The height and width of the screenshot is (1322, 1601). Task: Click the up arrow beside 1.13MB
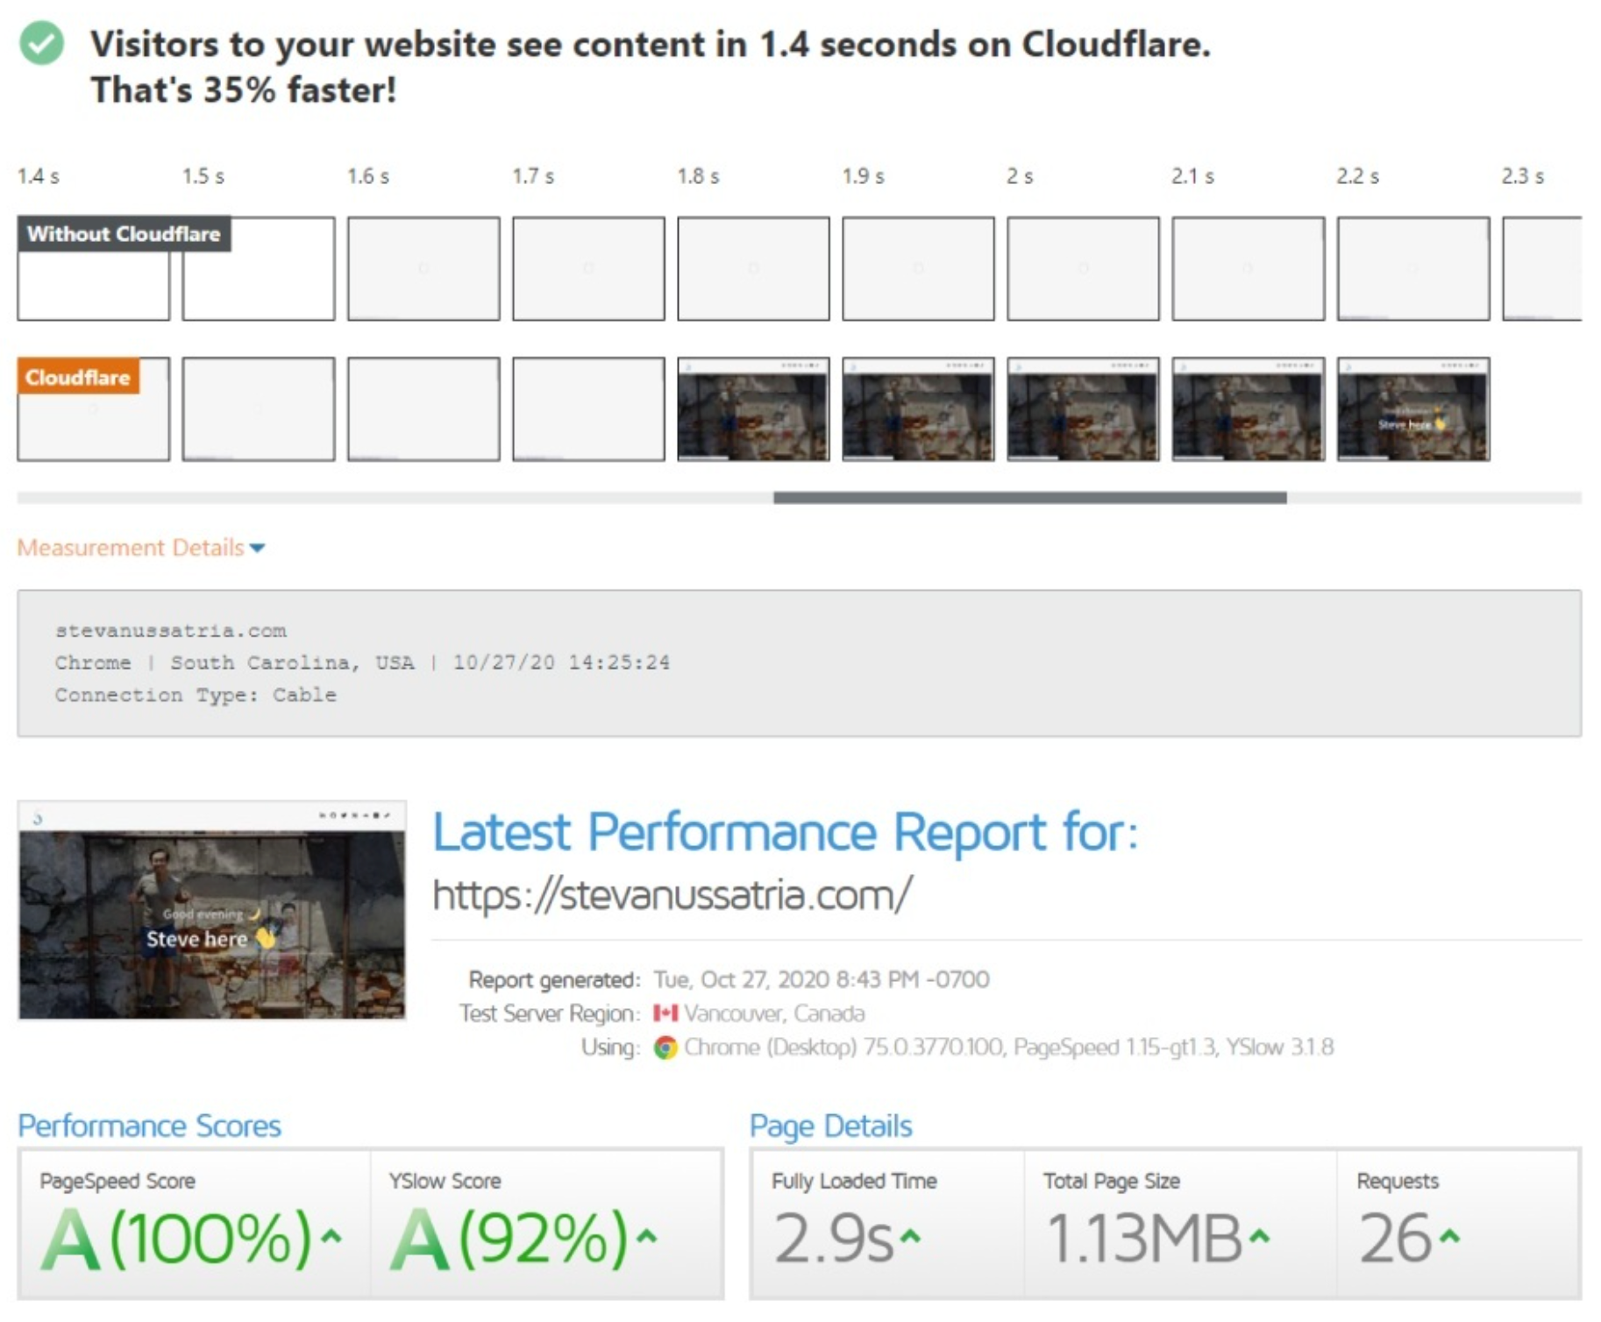(1260, 1236)
